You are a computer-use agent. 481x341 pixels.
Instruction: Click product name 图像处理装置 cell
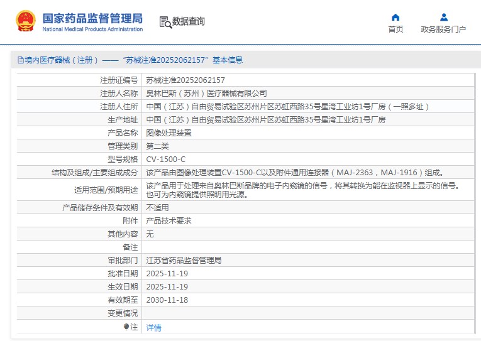[169, 133]
